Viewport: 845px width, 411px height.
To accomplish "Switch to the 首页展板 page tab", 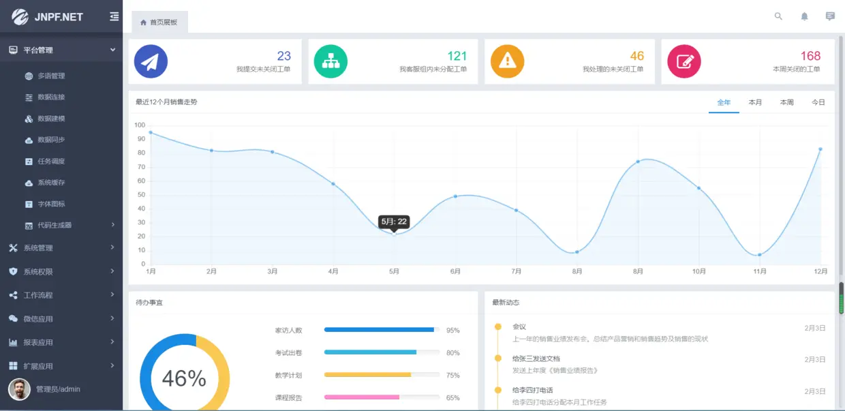I will coord(159,22).
